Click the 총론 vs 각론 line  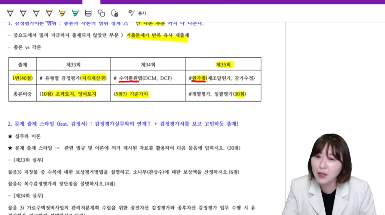25,47
